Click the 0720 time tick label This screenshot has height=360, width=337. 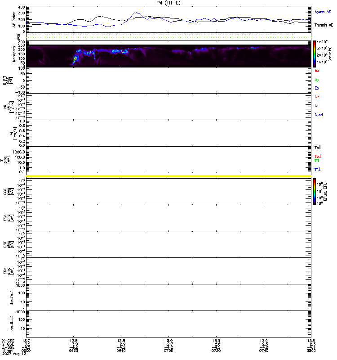216,351
